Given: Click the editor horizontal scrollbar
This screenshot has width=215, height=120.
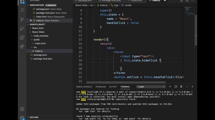Looking at the screenshot, I should 126,82.
